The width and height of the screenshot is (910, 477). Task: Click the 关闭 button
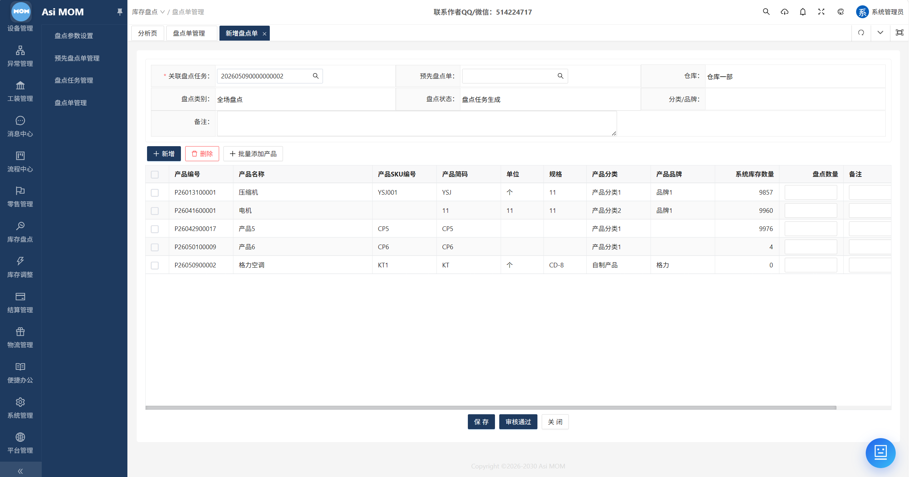pos(555,422)
